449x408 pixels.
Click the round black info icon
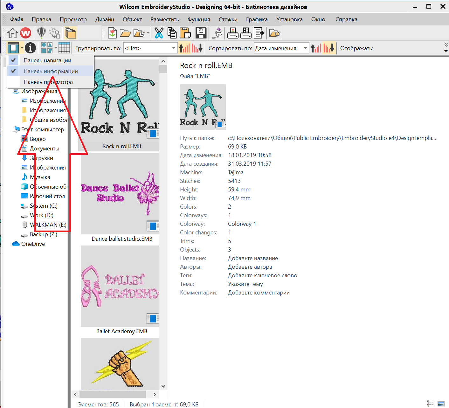30,48
